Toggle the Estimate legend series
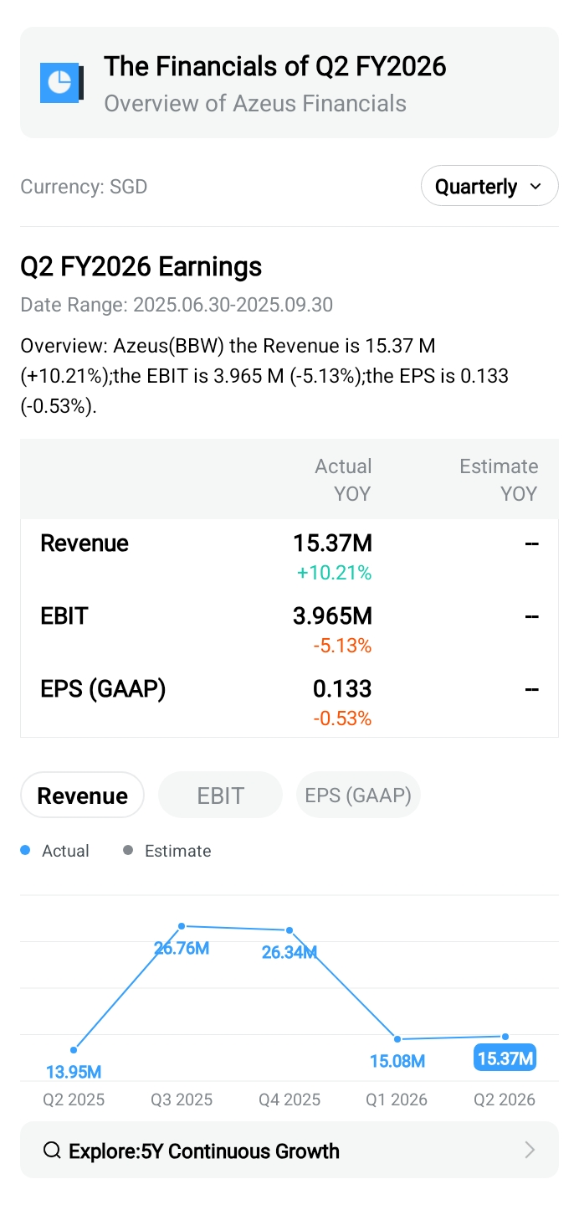 pyautogui.click(x=167, y=851)
